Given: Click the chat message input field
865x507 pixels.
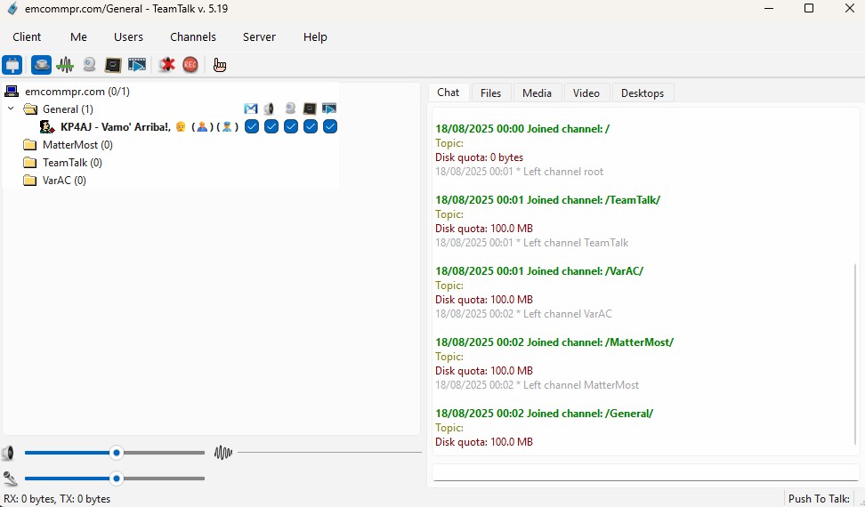Looking at the screenshot, I should 645,472.
